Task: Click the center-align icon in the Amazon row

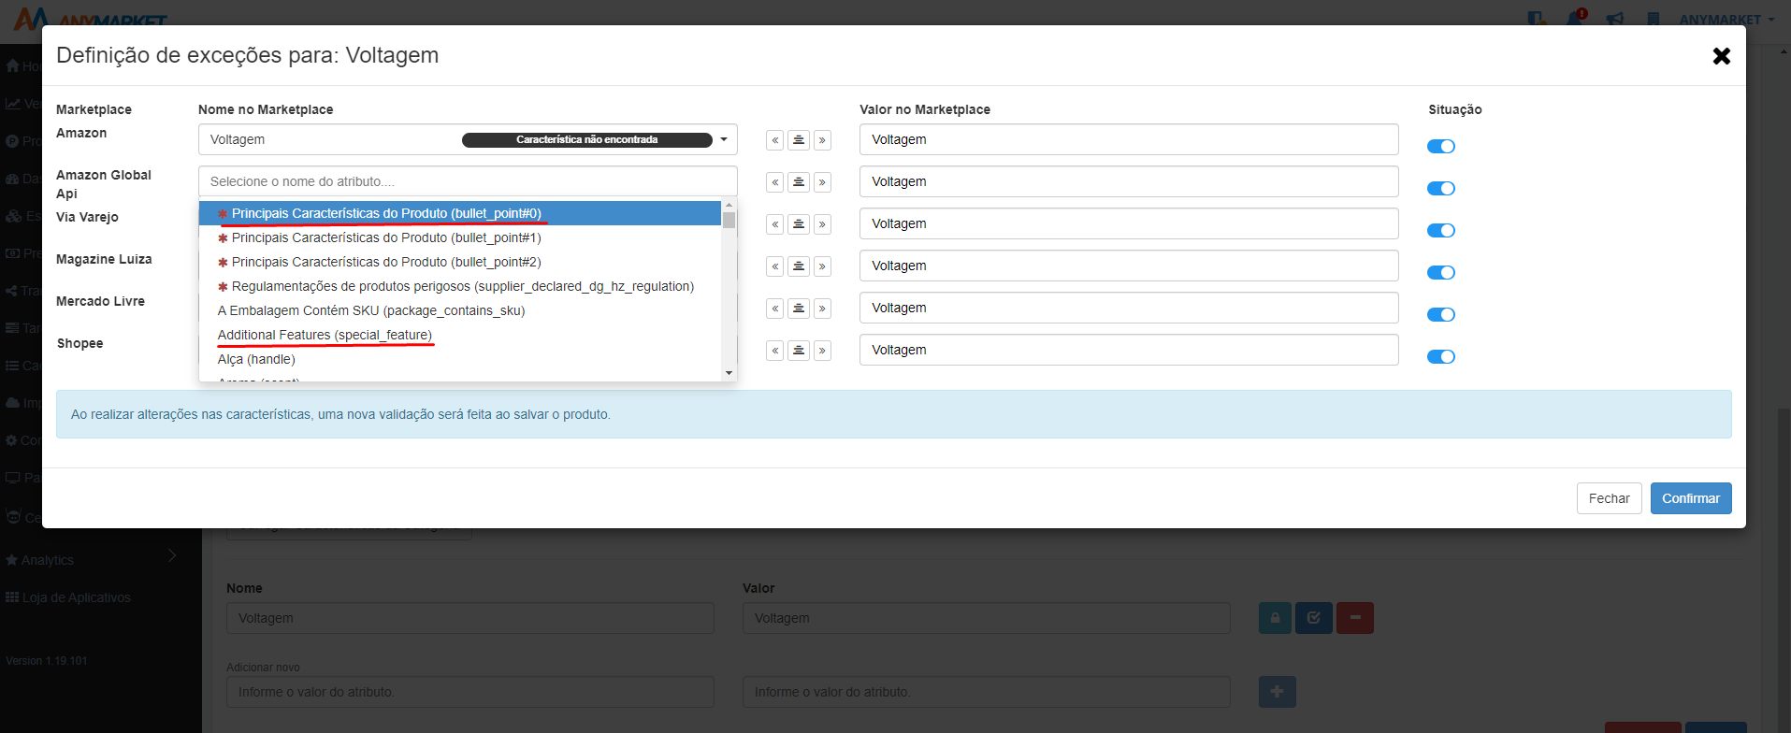Action: [x=799, y=140]
